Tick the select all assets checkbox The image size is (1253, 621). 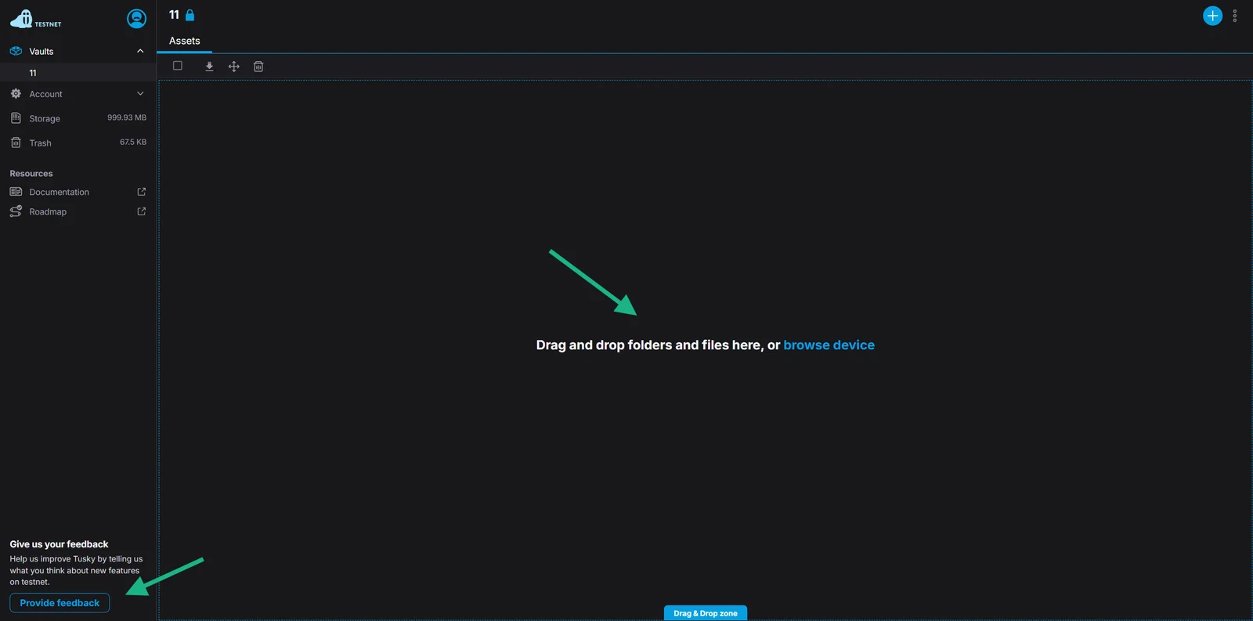(x=178, y=66)
